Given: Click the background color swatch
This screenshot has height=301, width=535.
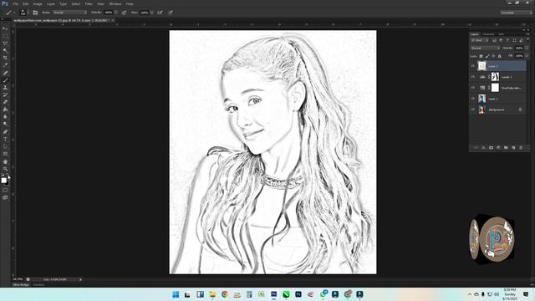Looking at the screenshot, I should [x=7, y=183].
